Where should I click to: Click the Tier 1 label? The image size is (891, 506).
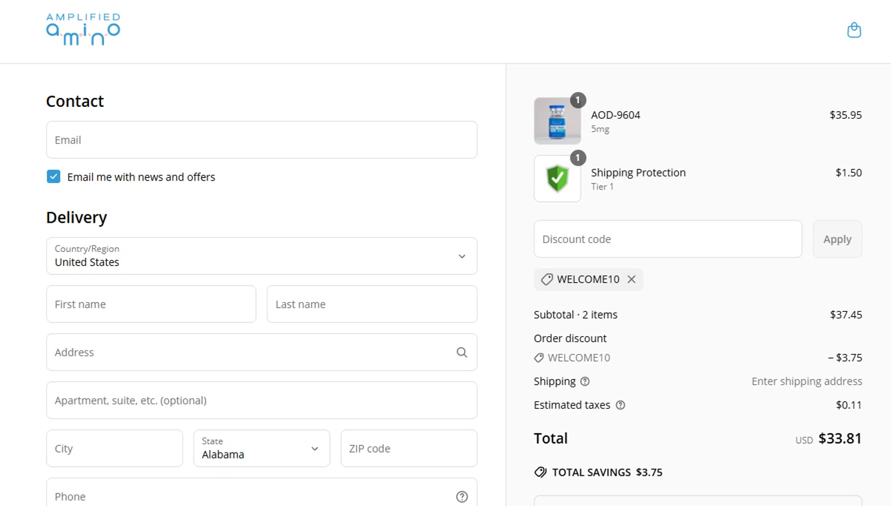602,186
